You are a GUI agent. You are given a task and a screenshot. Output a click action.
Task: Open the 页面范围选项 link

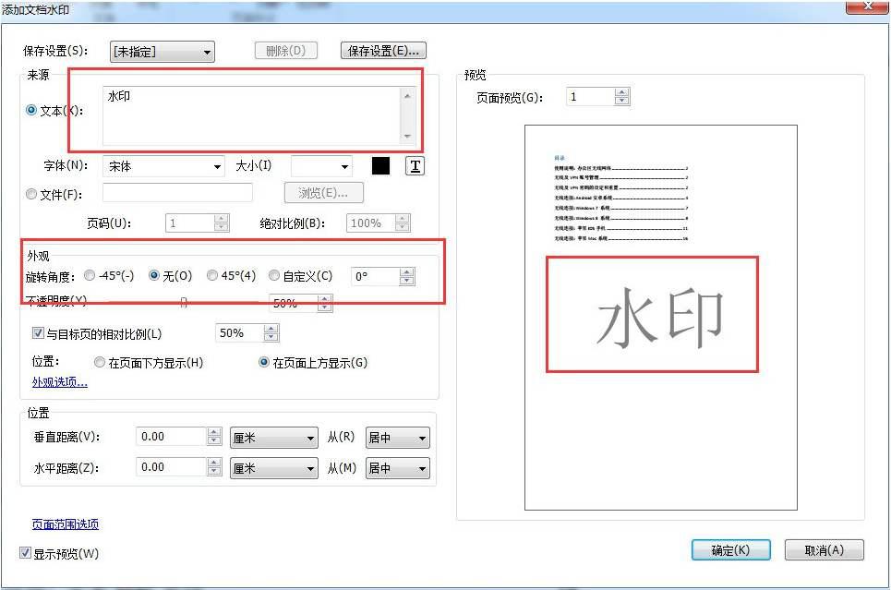(x=65, y=523)
